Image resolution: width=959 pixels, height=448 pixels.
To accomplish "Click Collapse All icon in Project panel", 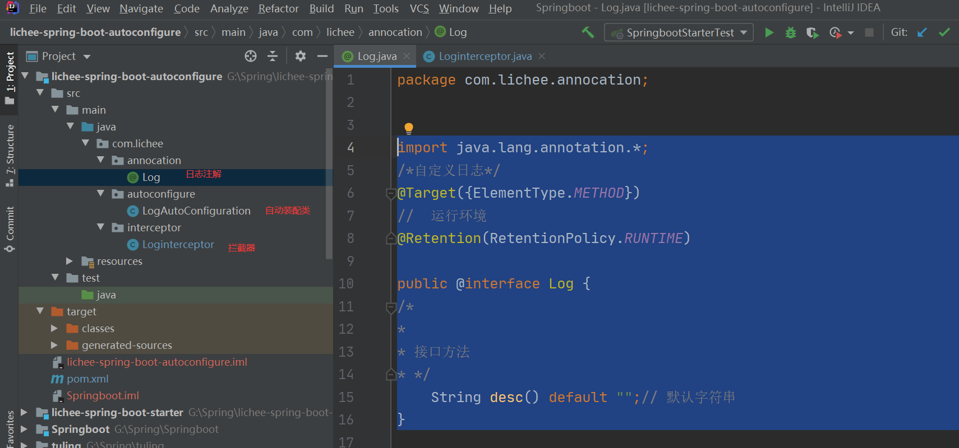I will (273, 56).
